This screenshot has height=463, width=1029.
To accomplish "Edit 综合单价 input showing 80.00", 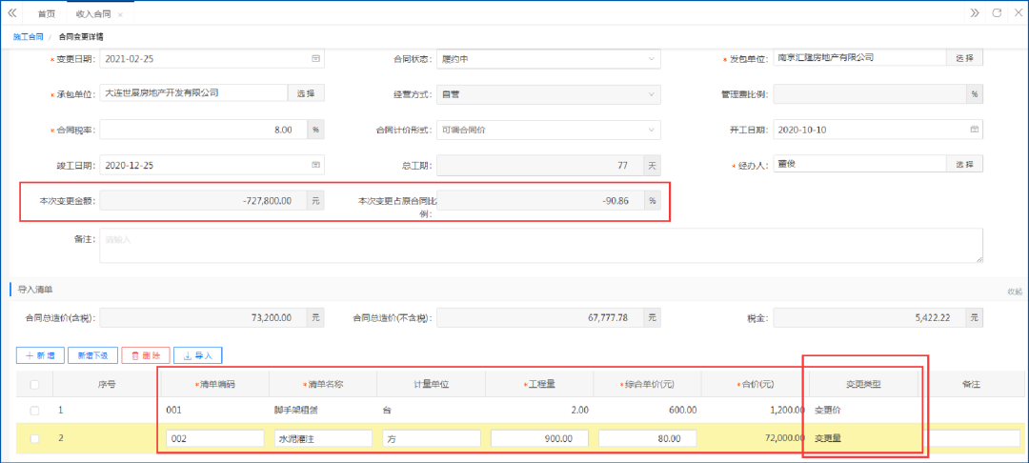I will pos(648,438).
